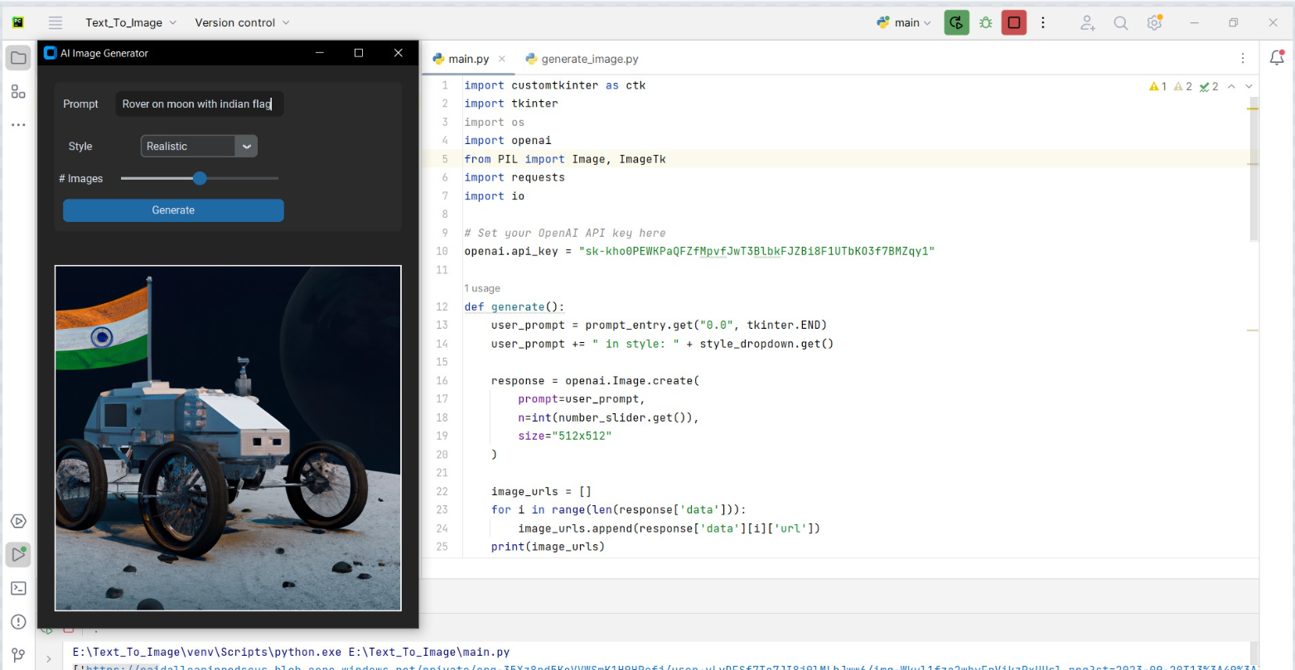Click the Prompt text entry field
The height and width of the screenshot is (670, 1295).
tap(199, 104)
